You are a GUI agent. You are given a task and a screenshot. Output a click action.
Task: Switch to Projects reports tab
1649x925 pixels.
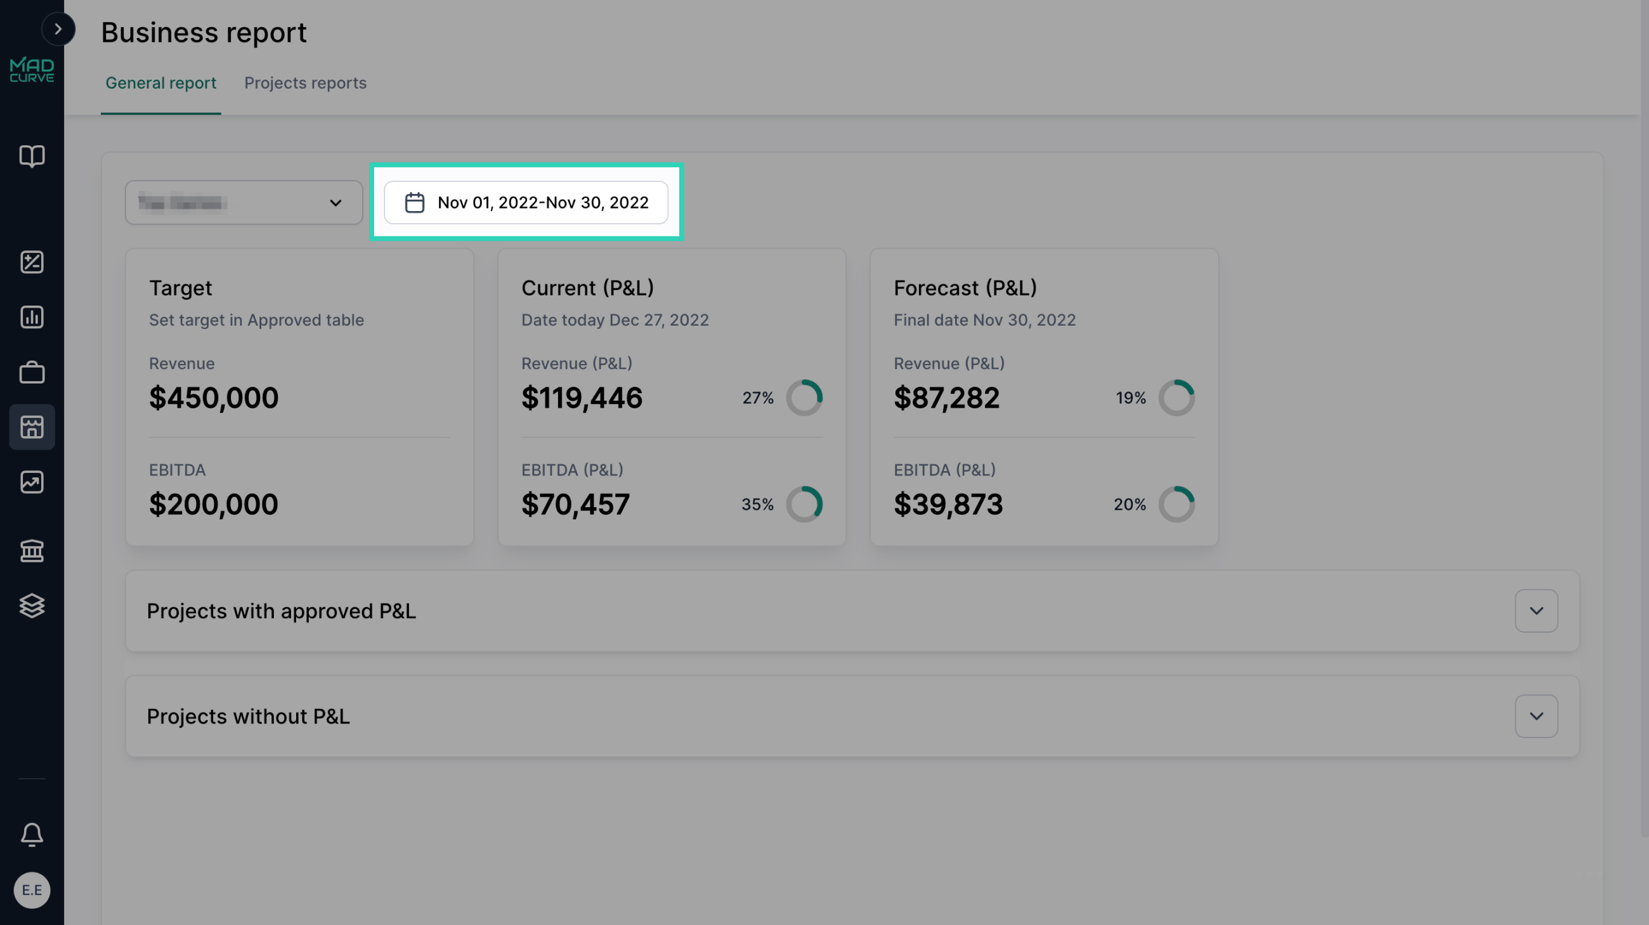(x=305, y=83)
